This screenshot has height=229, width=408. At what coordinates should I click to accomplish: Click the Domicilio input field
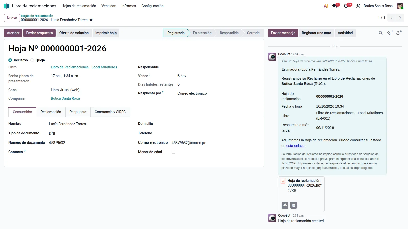coord(215,124)
